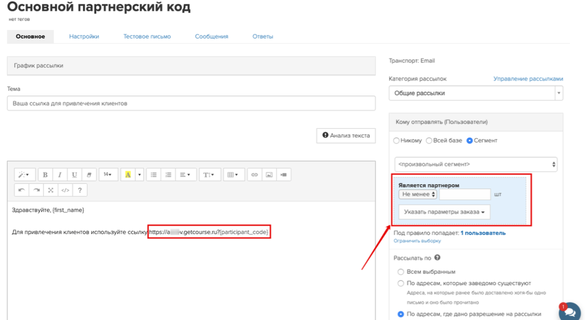Select the Никому radio option

pos(396,140)
